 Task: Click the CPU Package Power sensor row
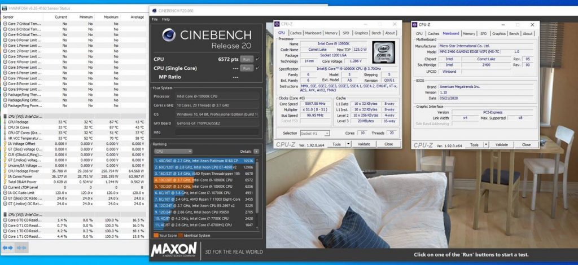tap(73, 171)
